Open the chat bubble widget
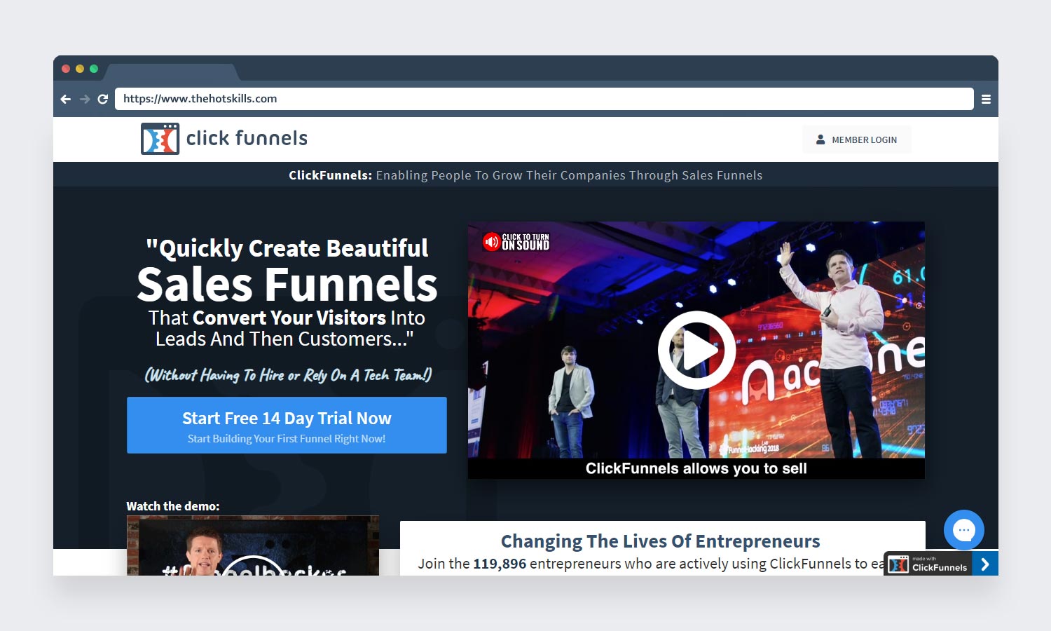Image resolution: width=1051 pixels, height=631 pixels. [964, 530]
